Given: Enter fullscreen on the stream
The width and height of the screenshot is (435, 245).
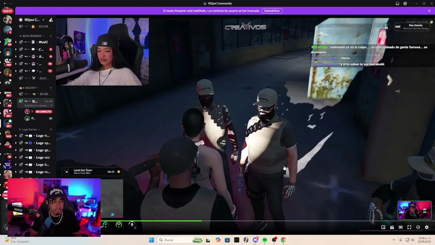Looking at the screenshot, I should click(x=409, y=227).
